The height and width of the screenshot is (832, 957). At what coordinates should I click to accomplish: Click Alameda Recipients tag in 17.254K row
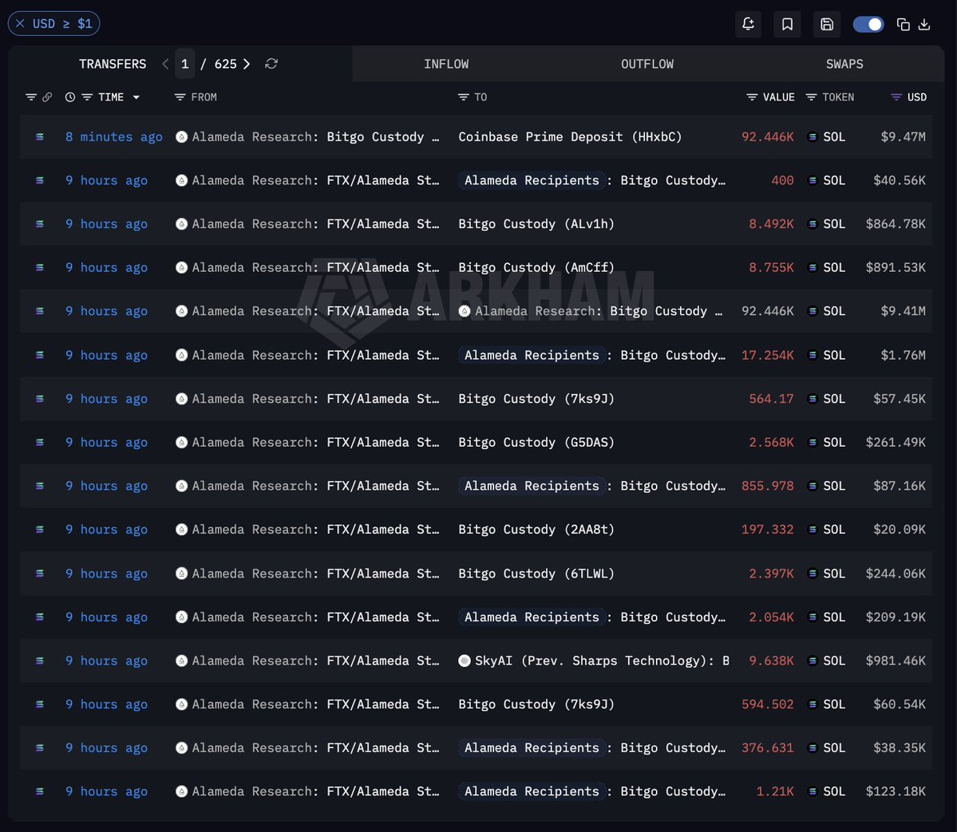532,355
